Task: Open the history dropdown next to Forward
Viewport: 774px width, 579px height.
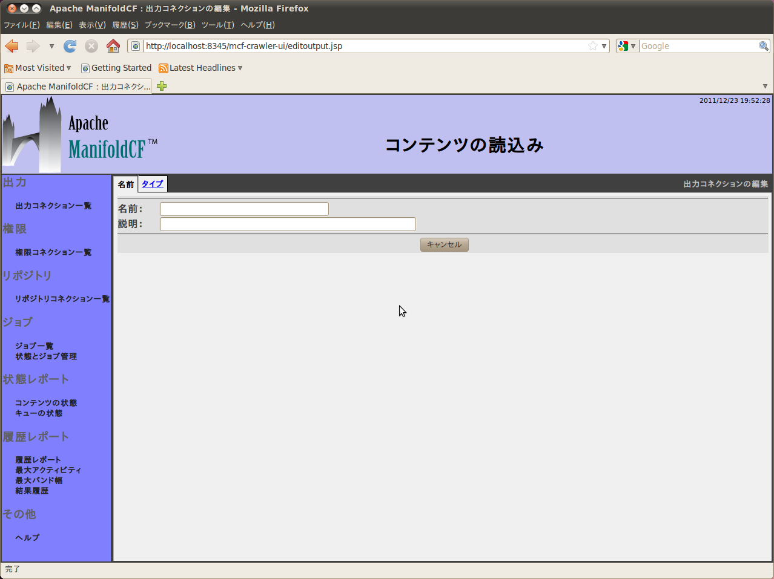Action: (x=51, y=46)
